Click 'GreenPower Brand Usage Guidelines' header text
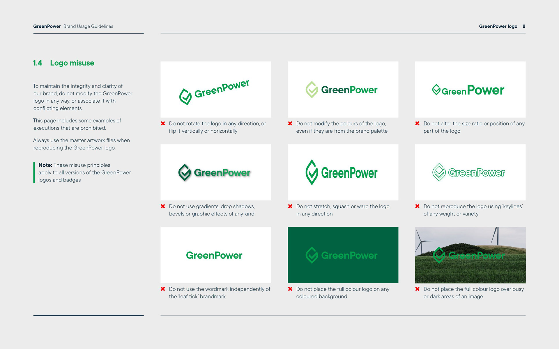559x349 pixels. (73, 26)
